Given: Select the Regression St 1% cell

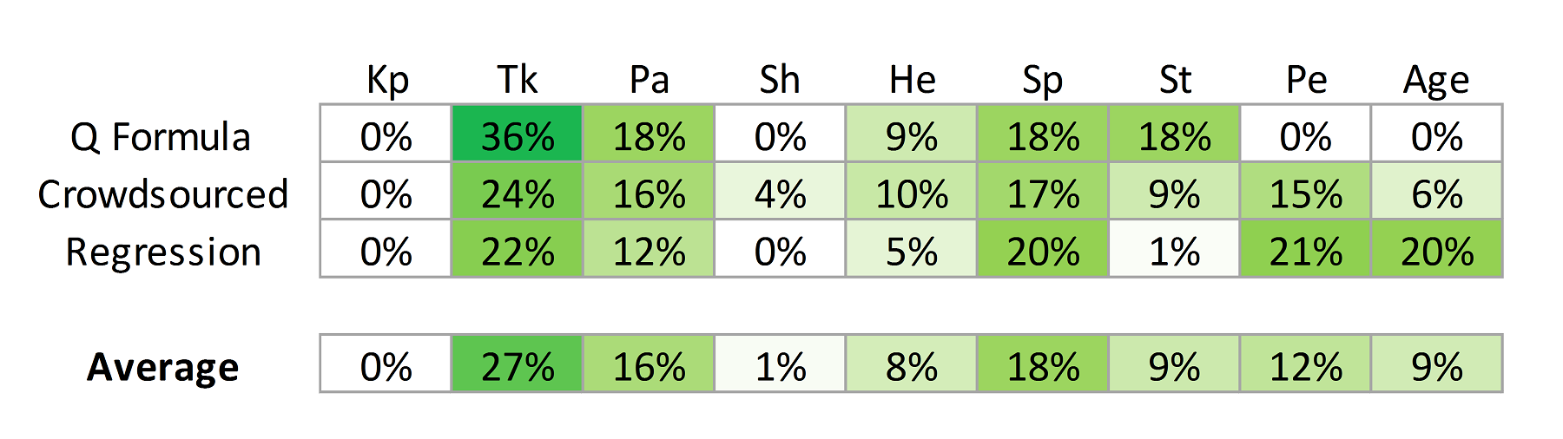Looking at the screenshot, I should click(x=1174, y=248).
